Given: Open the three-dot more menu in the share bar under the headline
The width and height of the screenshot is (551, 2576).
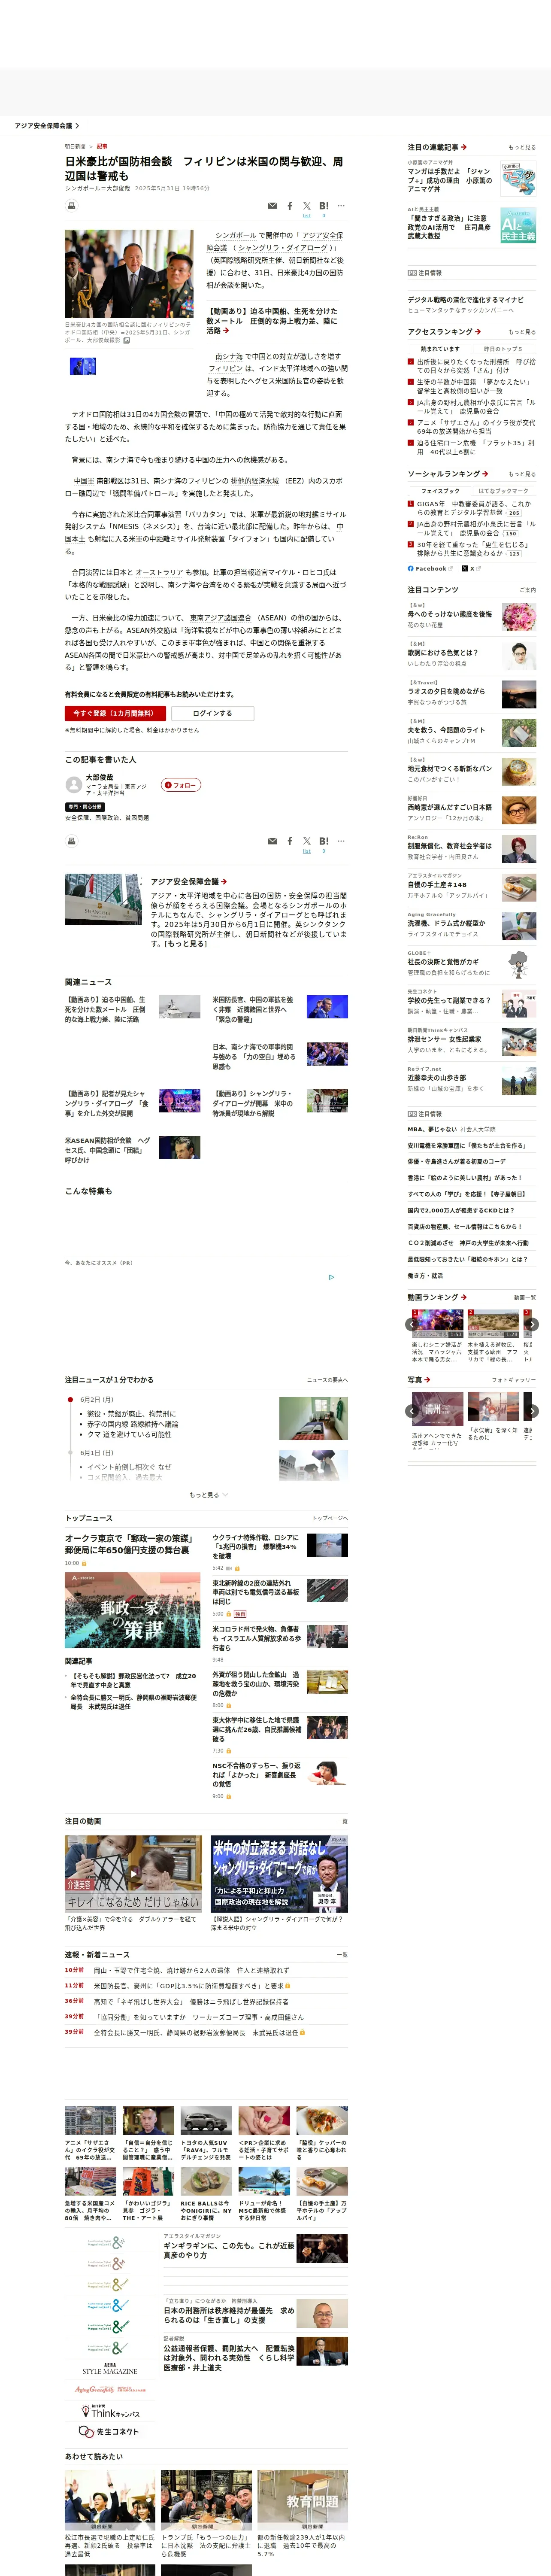Looking at the screenshot, I should [x=341, y=206].
